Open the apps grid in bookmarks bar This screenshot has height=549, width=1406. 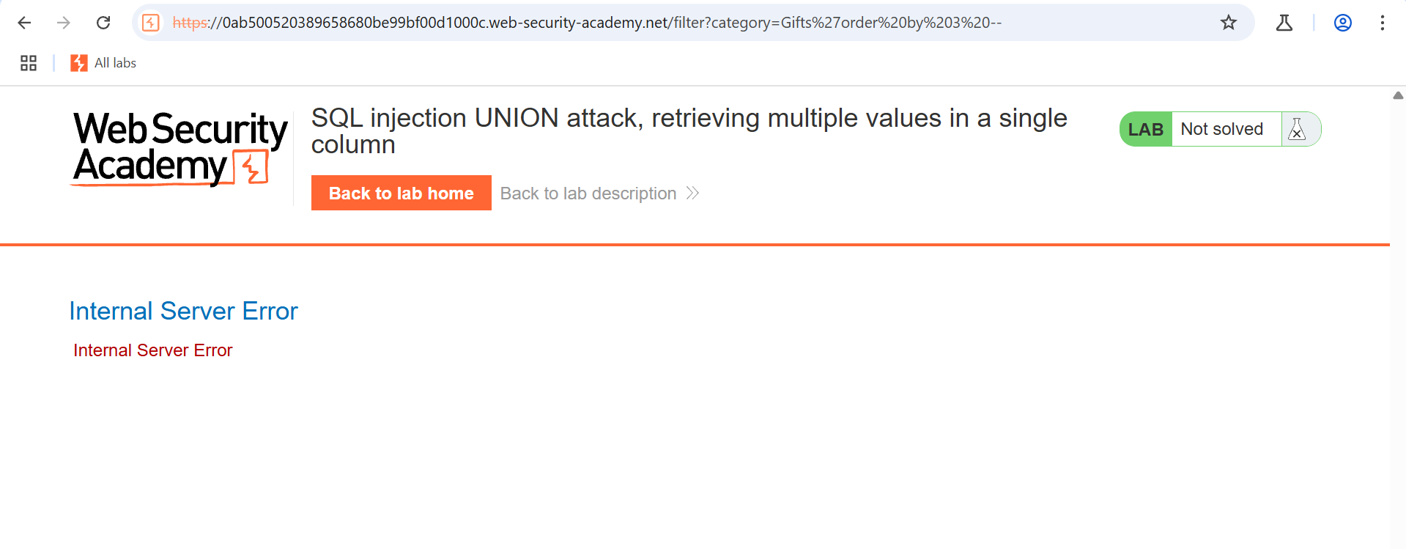click(x=29, y=63)
